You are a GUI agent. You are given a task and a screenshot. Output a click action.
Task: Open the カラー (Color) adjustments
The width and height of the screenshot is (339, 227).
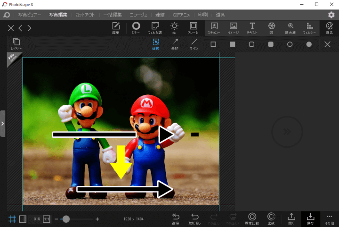tap(136, 28)
